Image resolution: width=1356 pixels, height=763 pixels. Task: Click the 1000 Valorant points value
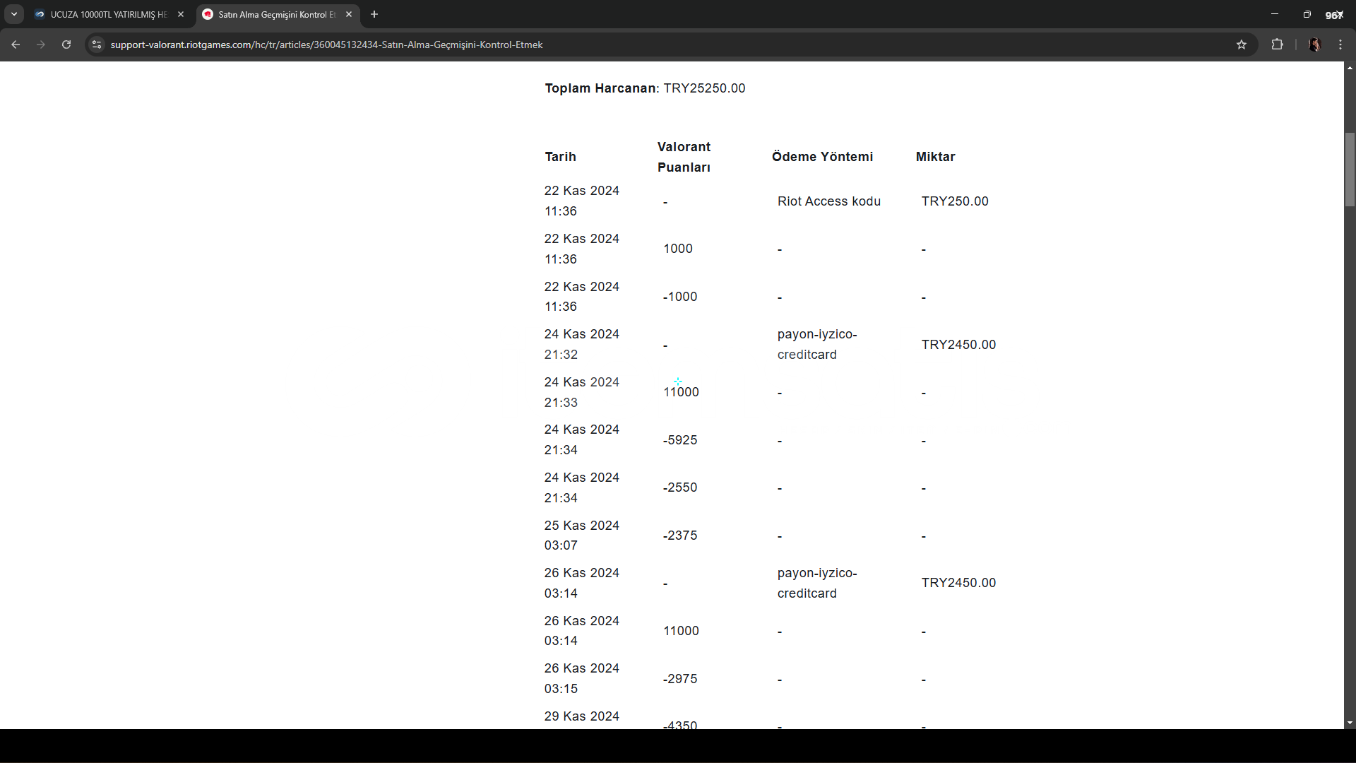(678, 249)
